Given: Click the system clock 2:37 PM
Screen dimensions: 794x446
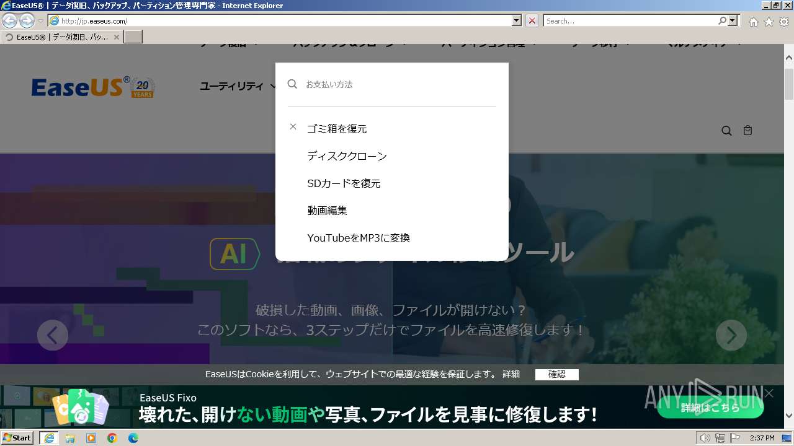Looking at the screenshot, I should (x=762, y=438).
